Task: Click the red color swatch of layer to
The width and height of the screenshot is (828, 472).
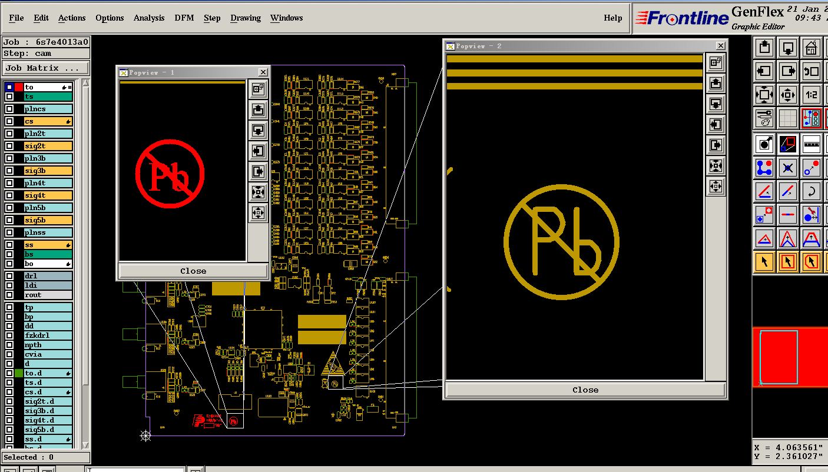Action: (19, 87)
